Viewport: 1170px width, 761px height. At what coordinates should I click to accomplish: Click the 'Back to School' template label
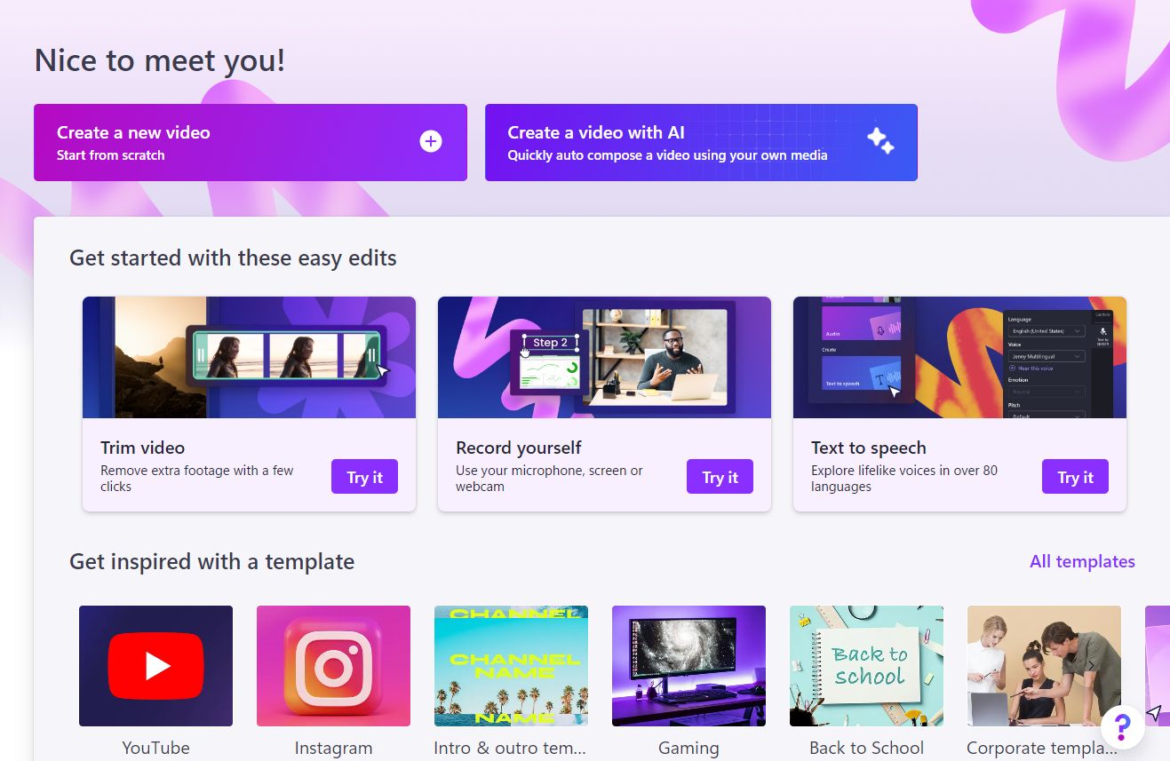pos(866,748)
